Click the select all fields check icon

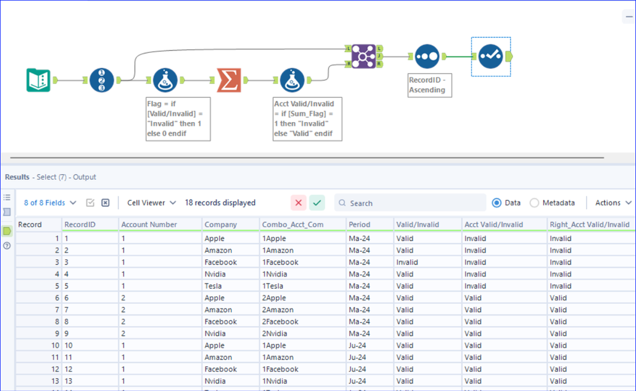(90, 203)
